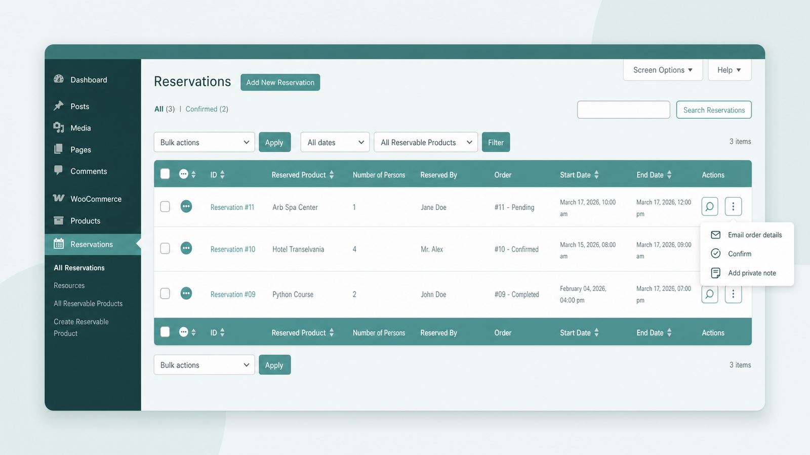810x455 pixels.
Task: Click the Posts pin icon
Action: [59, 106]
